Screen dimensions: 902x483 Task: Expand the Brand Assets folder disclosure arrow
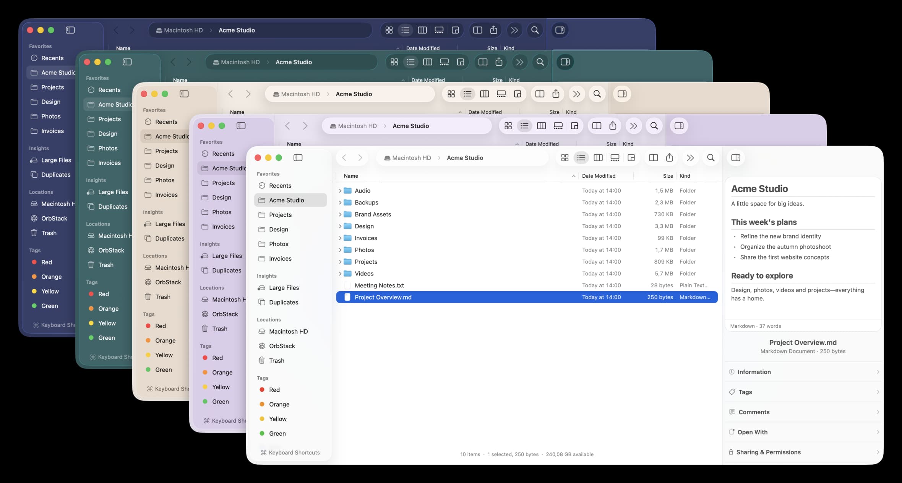(x=340, y=214)
